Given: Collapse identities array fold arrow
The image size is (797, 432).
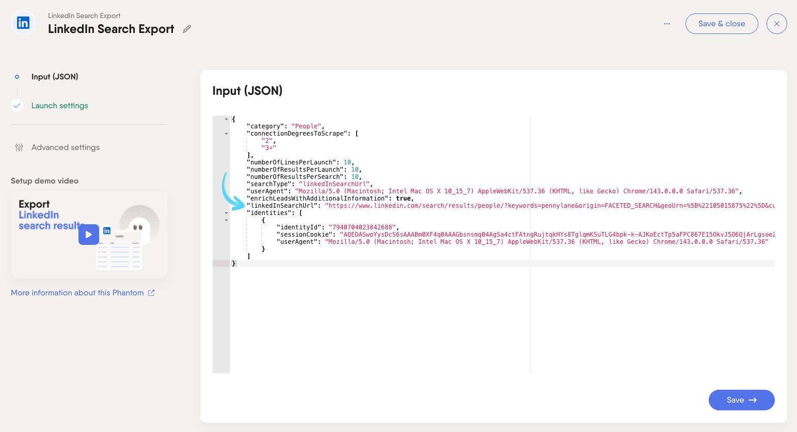Looking at the screenshot, I should point(226,213).
